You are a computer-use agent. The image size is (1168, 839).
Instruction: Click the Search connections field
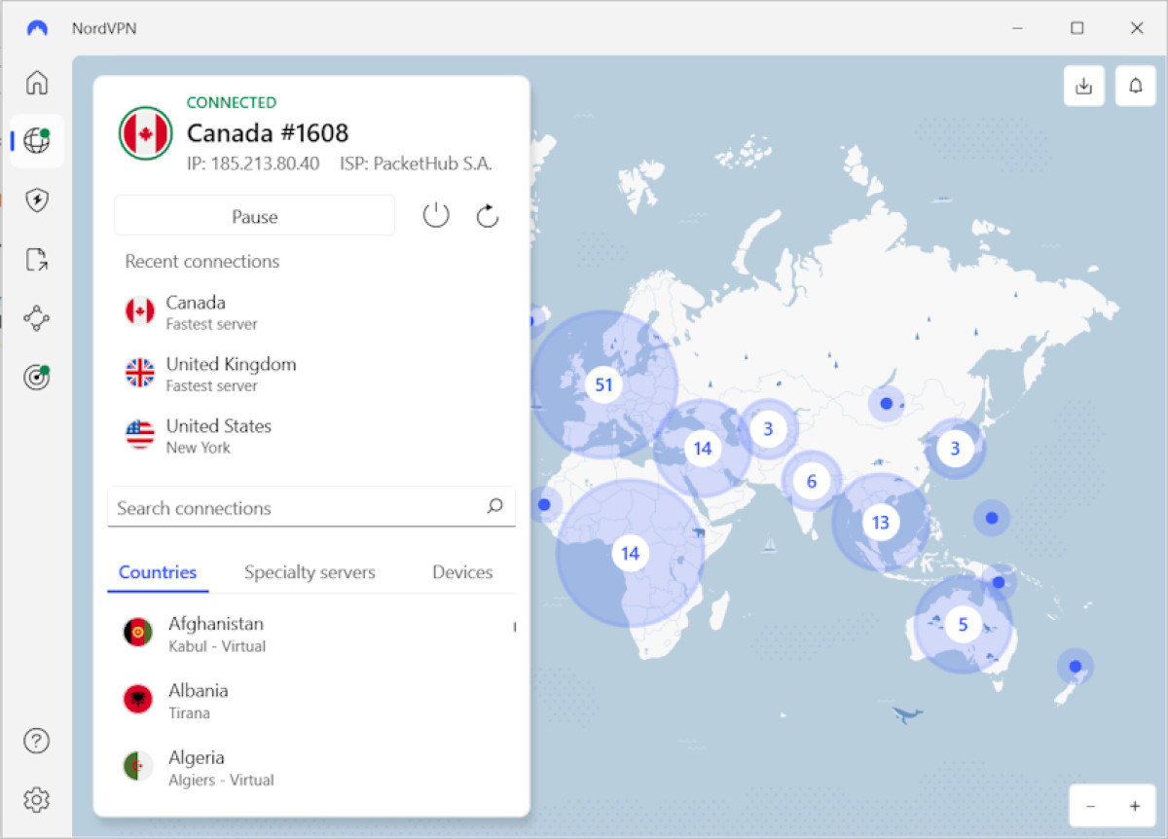tap(310, 507)
